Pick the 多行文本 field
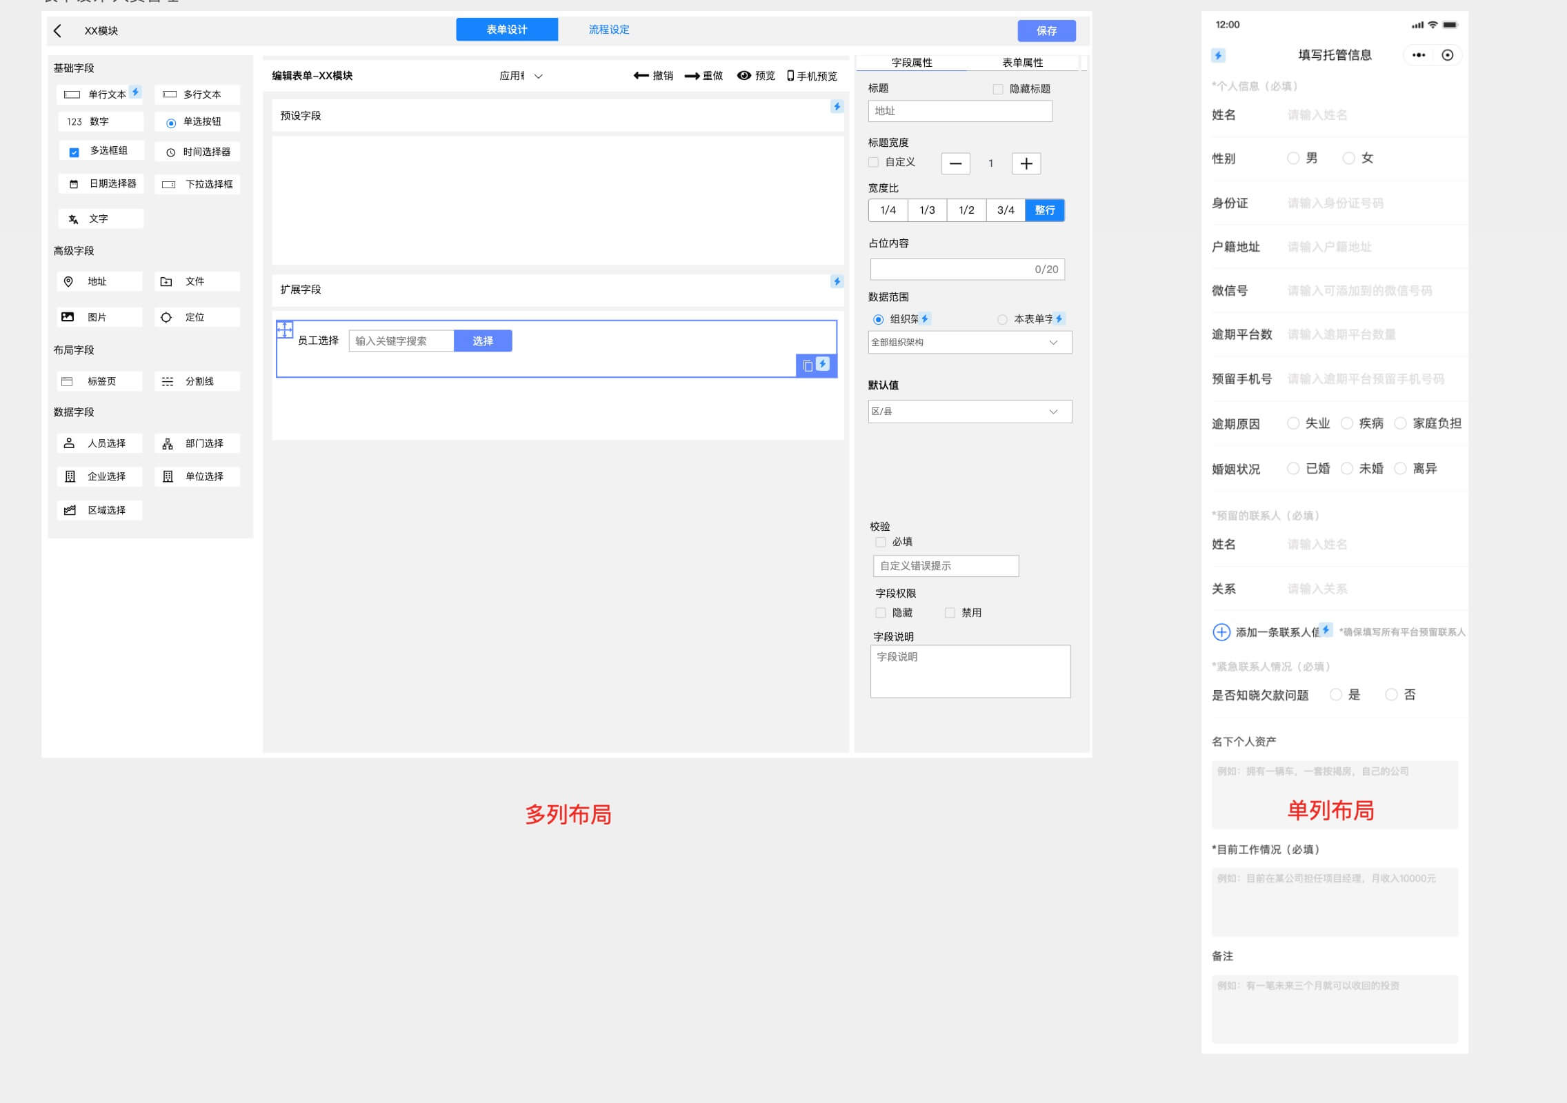 197,94
